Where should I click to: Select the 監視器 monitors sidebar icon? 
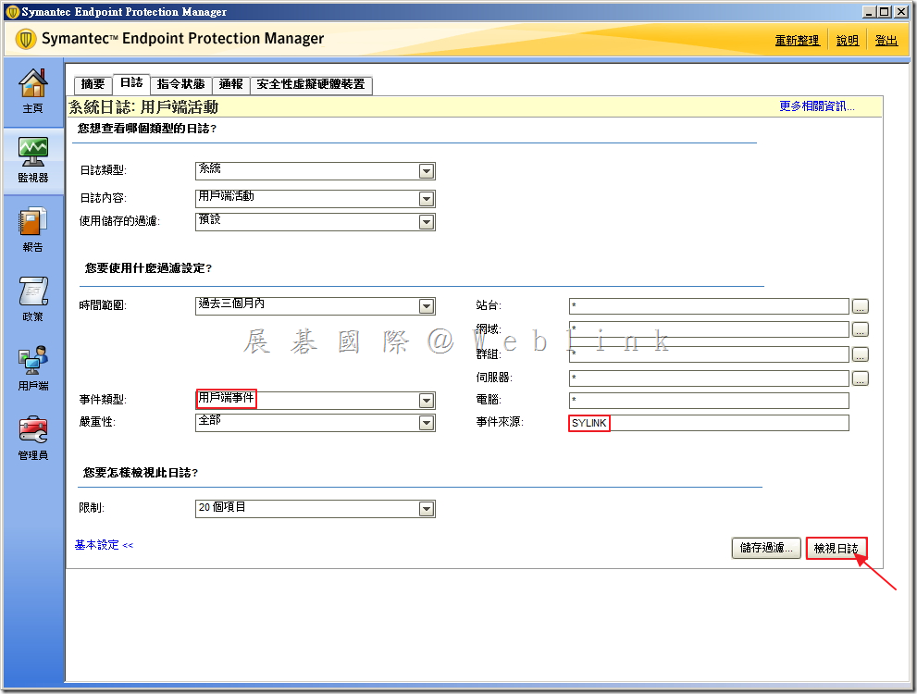32,158
